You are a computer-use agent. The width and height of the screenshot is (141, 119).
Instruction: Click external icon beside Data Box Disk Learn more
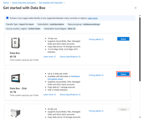(55, 95)
